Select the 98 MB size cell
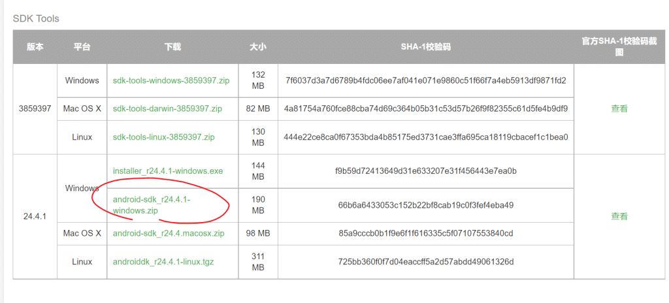The height and width of the screenshot is (303, 669). [x=258, y=233]
